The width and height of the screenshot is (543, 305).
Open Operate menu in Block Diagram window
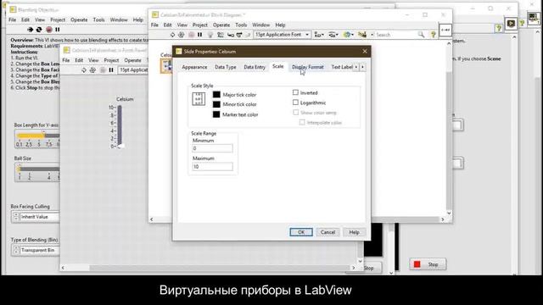point(221,25)
